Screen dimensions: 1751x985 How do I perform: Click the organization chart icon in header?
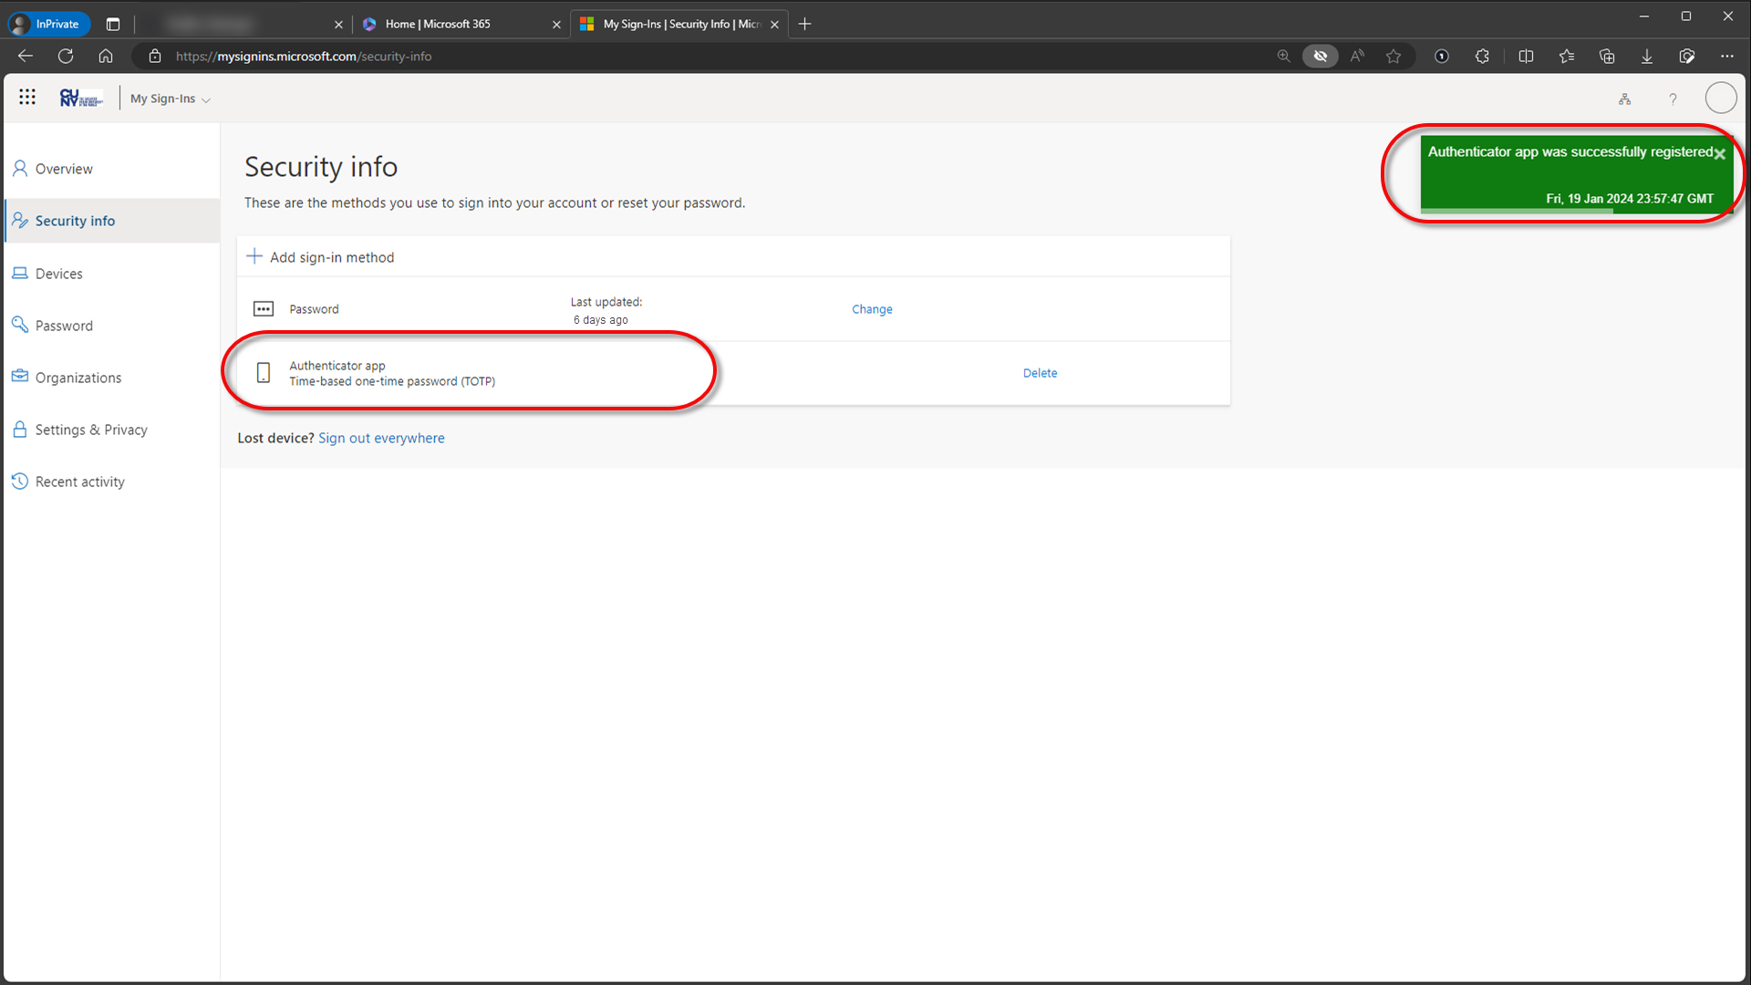1624,98
